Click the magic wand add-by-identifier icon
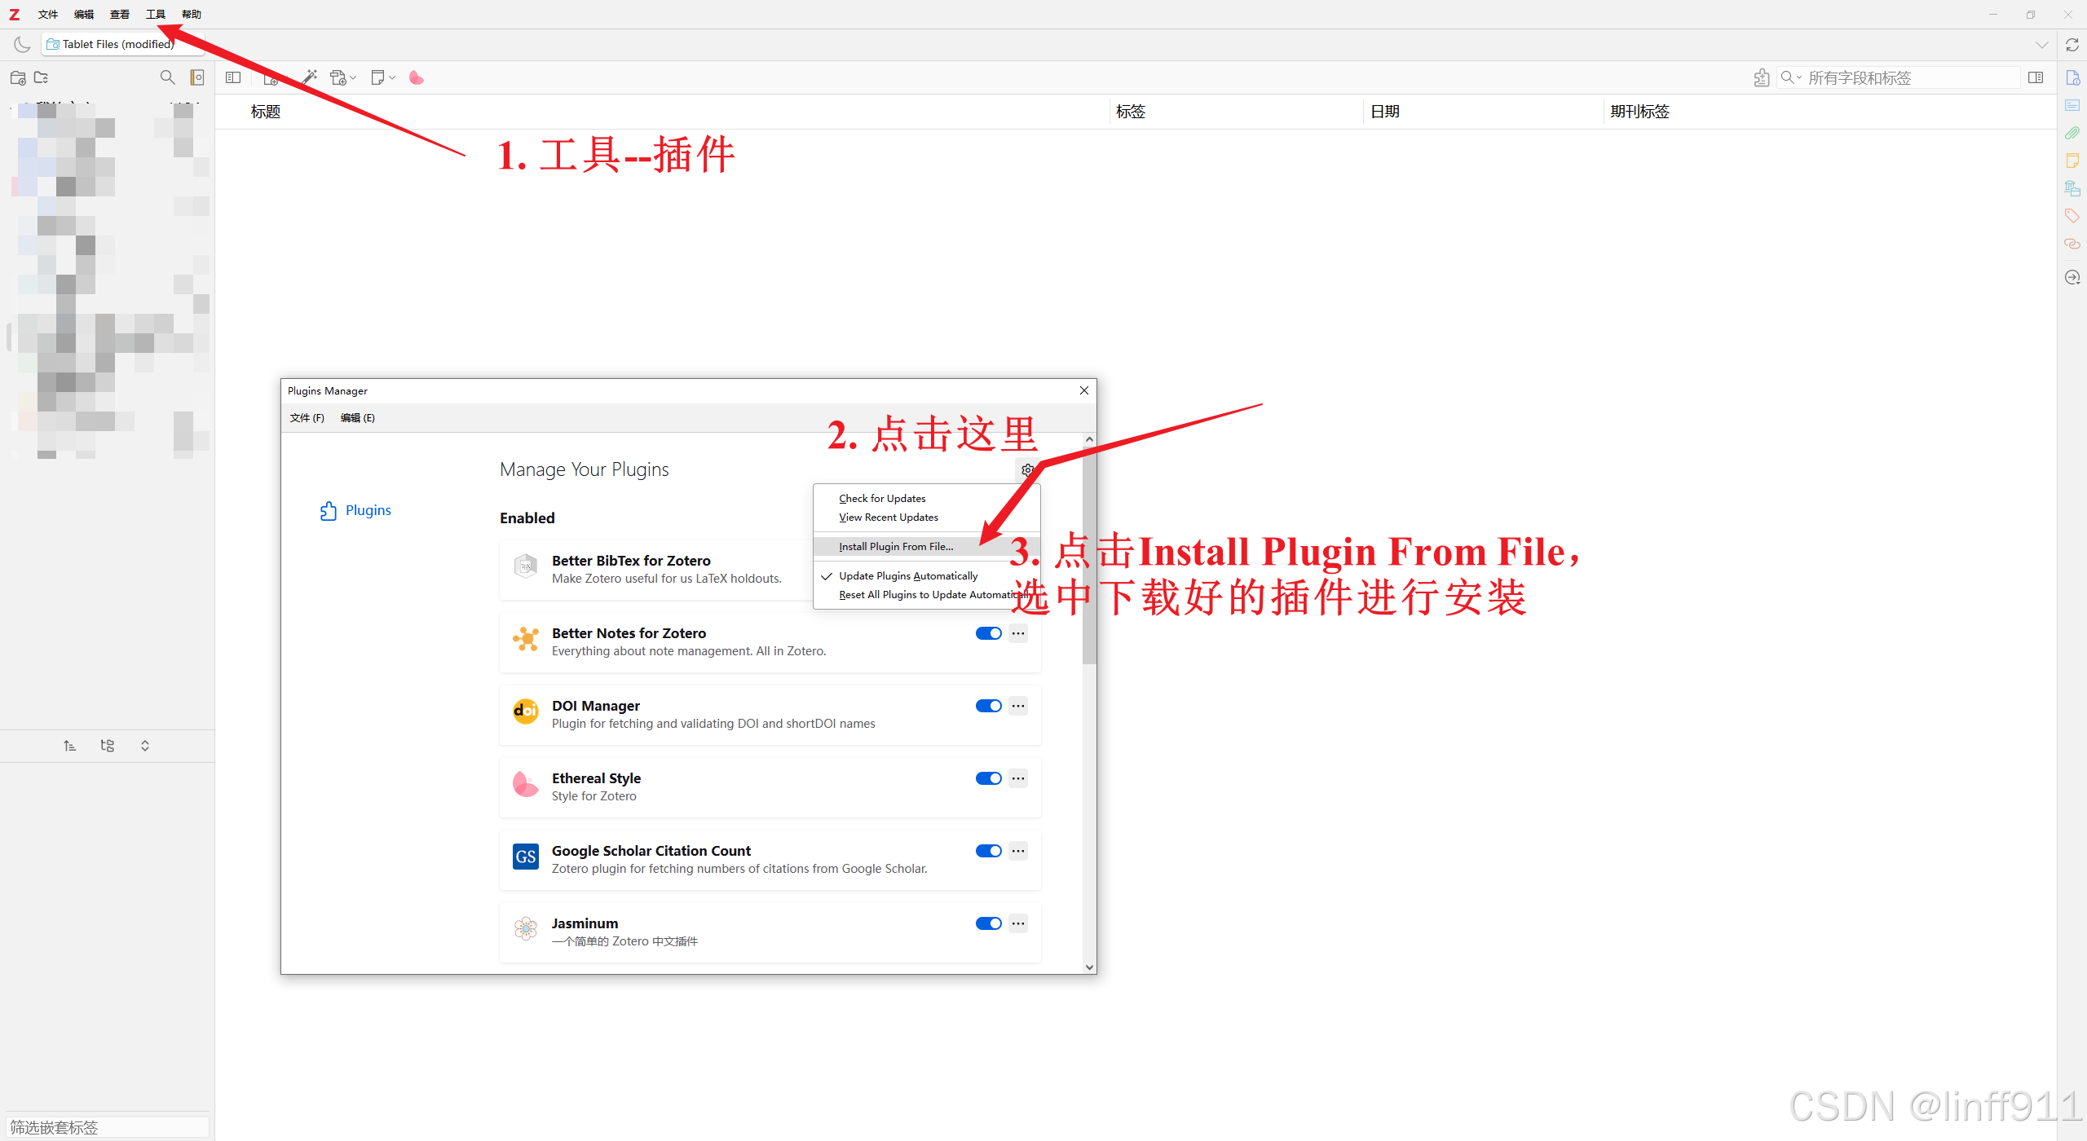2087x1141 pixels. [310, 77]
